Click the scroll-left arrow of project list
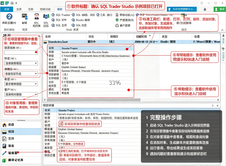Image resolution: width=226 pixels, height=166 pixels. (x=45, y=100)
